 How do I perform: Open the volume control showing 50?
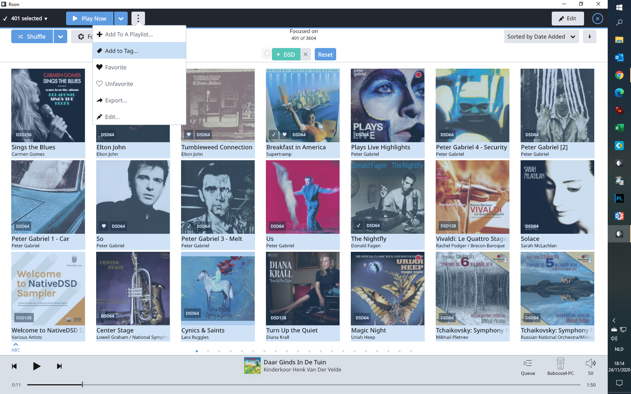pyautogui.click(x=590, y=367)
